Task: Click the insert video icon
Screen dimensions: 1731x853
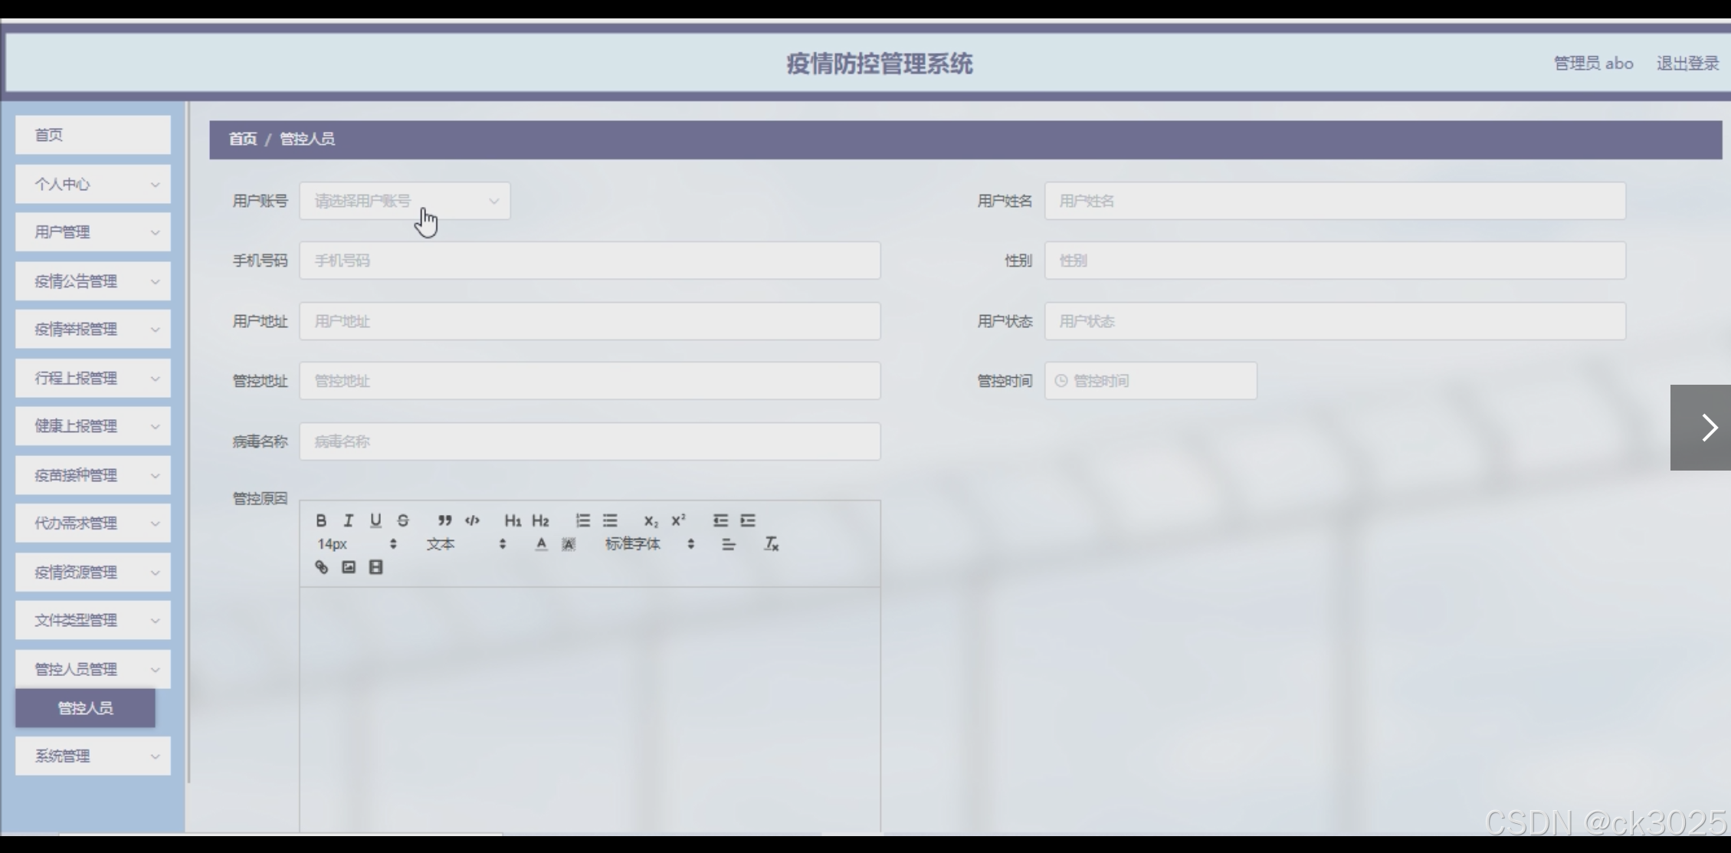Action: point(375,567)
